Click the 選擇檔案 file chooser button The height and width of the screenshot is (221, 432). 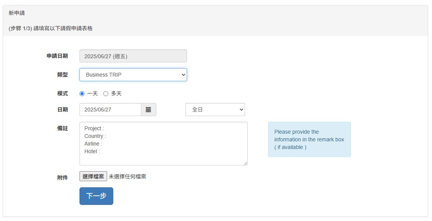pyautogui.click(x=93, y=177)
